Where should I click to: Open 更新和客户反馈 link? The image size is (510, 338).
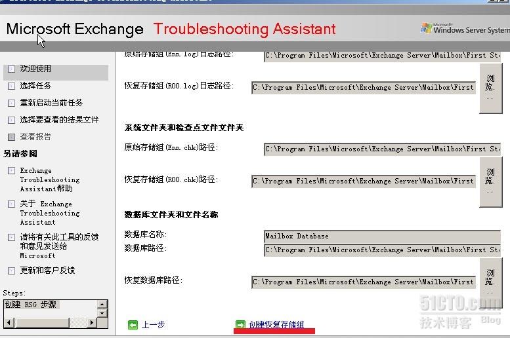tap(47, 270)
